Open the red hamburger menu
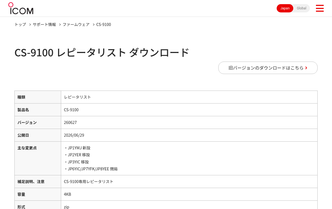Screen dimensions: 332x209 coord(320,8)
